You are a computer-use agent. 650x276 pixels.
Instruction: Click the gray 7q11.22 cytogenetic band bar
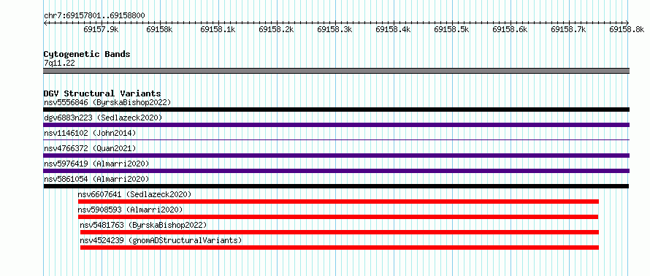pos(337,71)
